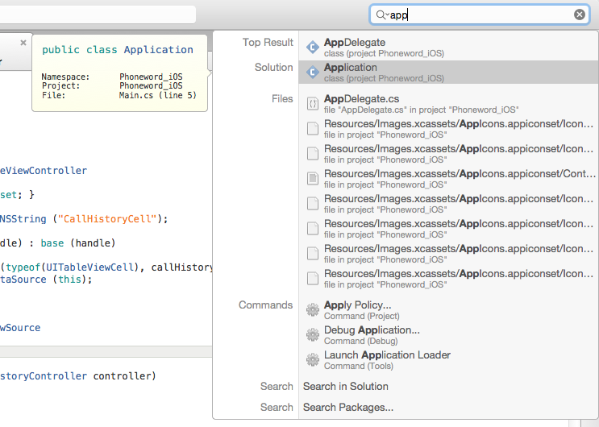Clear the search field text
Viewport: 599px width, 427px height.
580,15
